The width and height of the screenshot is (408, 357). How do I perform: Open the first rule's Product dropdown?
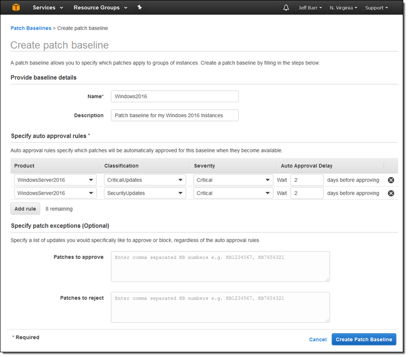click(55, 180)
